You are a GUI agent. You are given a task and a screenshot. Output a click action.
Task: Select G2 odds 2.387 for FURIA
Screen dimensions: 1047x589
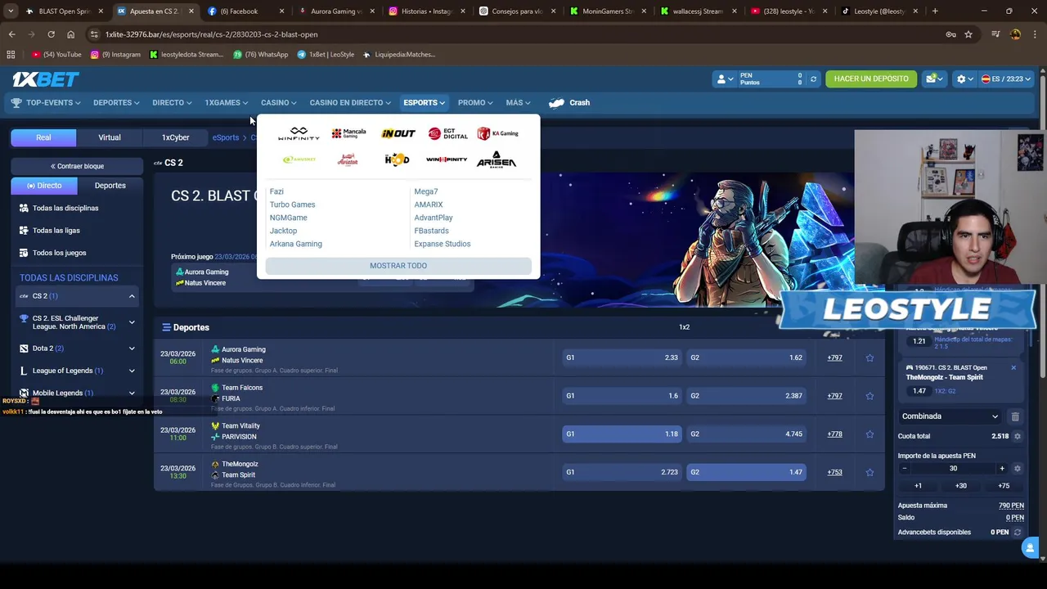745,396
